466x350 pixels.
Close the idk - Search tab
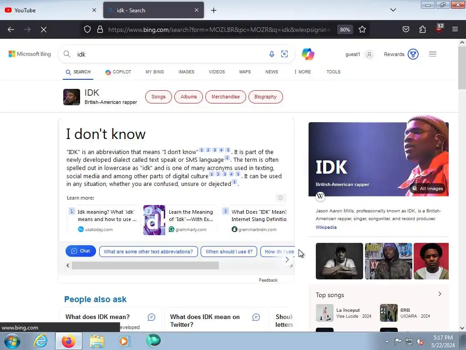pyautogui.click(x=197, y=10)
